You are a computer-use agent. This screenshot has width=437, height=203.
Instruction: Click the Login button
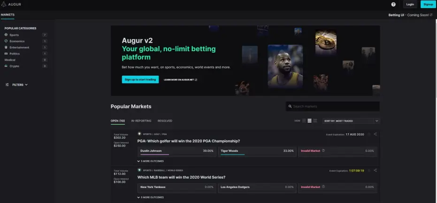click(410, 4)
